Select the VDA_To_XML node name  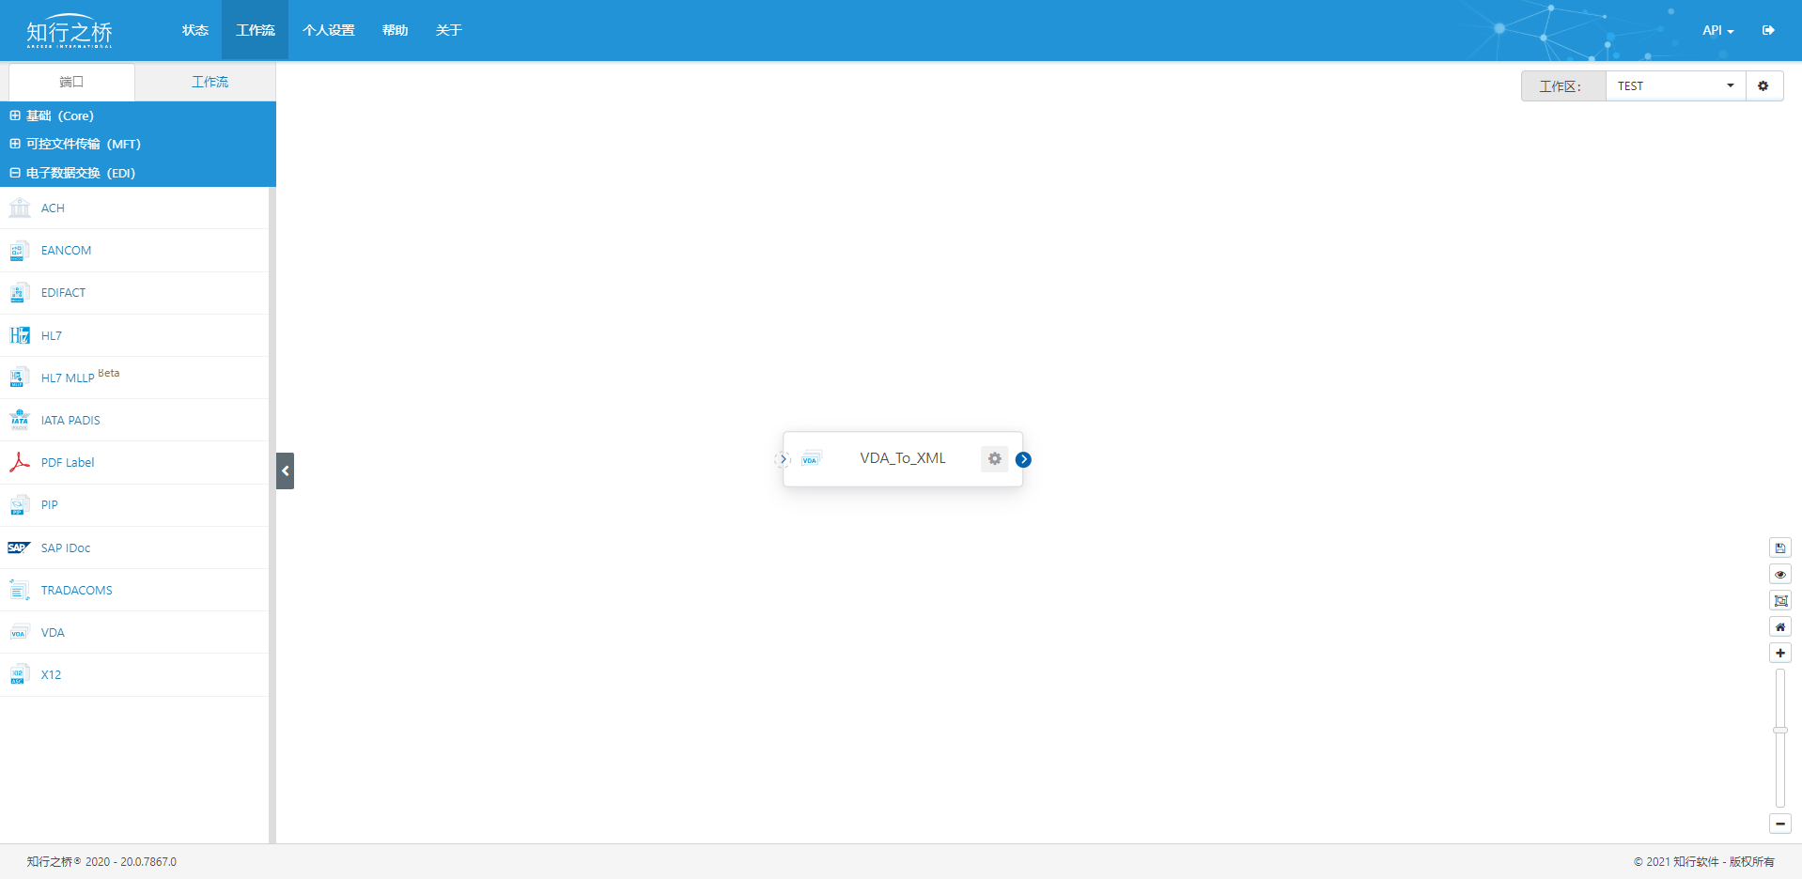click(x=903, y=458)
